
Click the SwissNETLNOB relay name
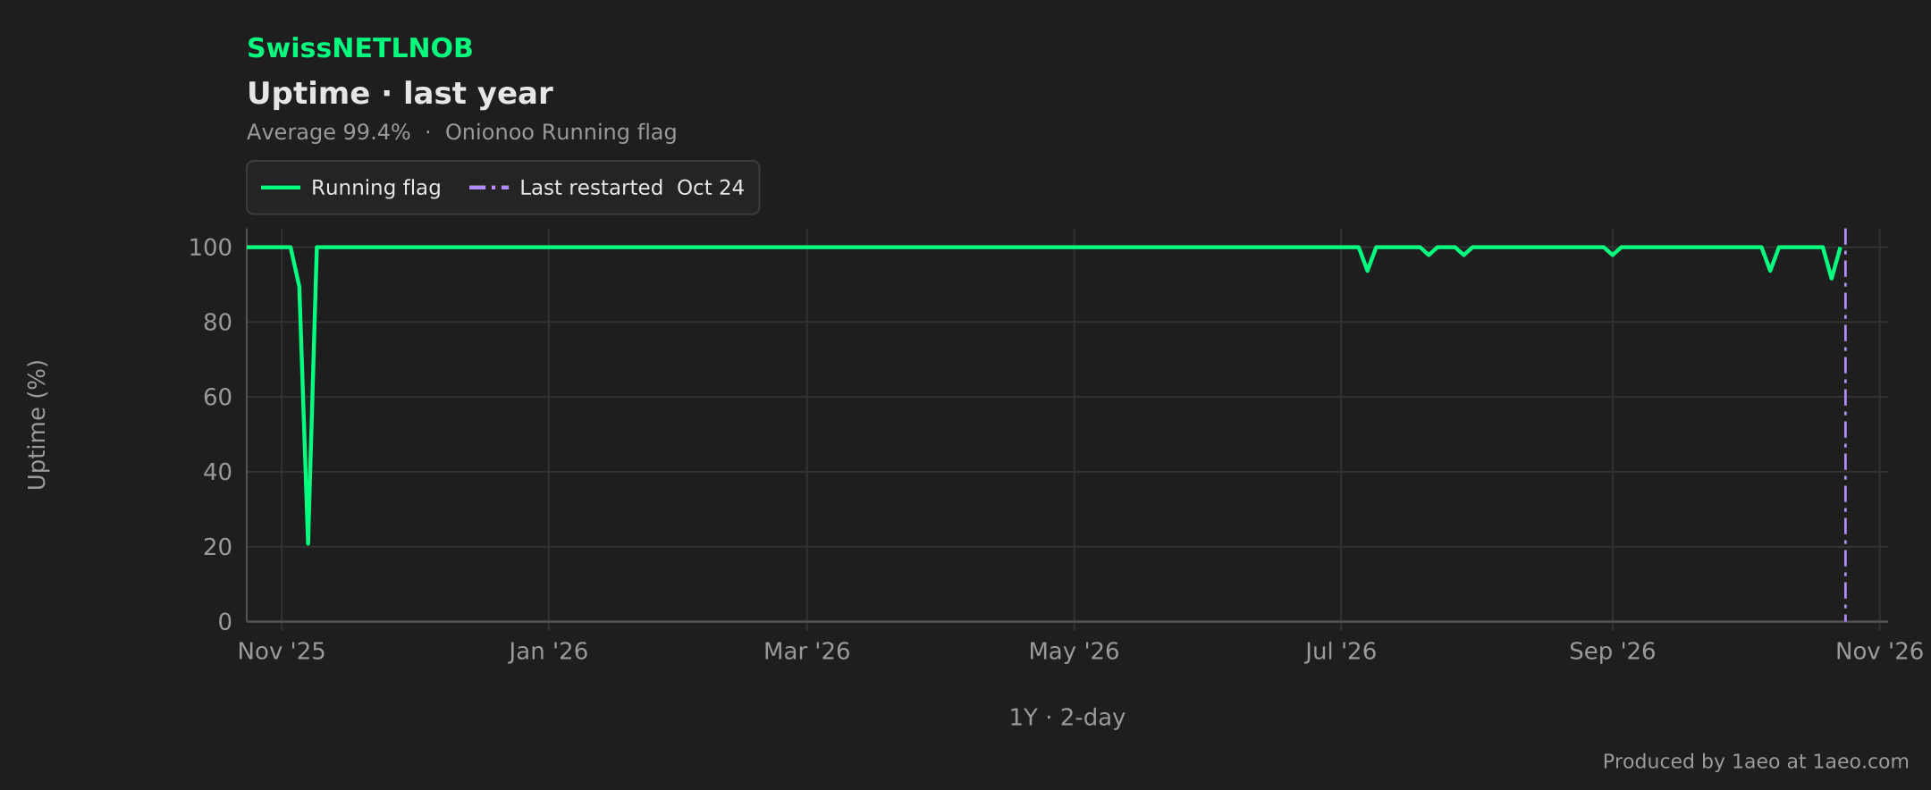pos(359,48)
